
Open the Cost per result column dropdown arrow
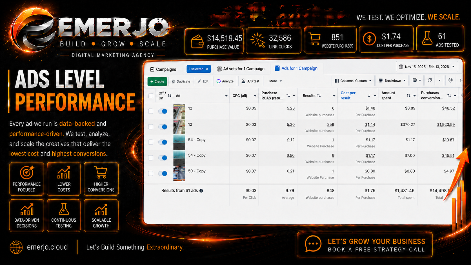(375, 96)
